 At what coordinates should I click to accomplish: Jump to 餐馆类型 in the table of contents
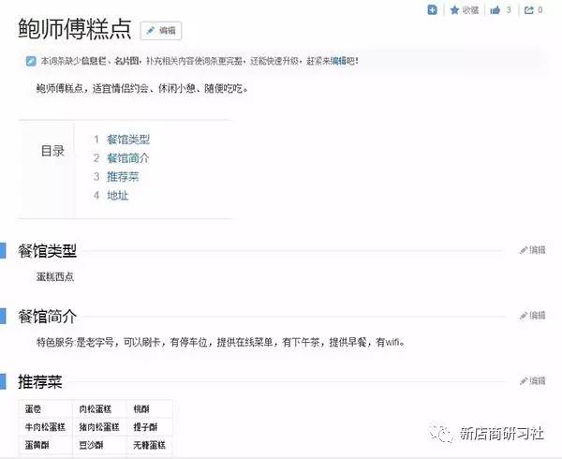click(x=128, y=140)
